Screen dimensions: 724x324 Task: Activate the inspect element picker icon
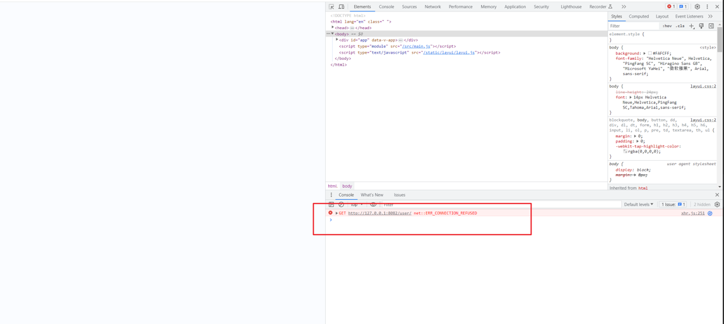[x=331, y=7]
